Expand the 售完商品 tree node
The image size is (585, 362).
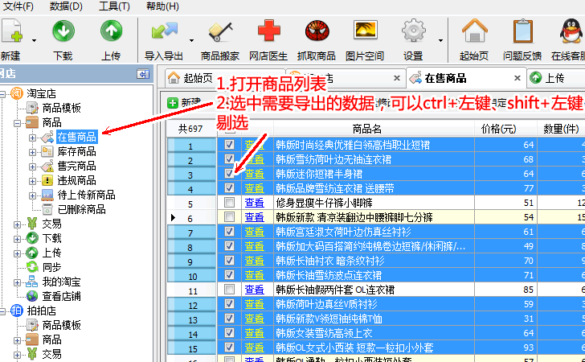pos(32,167)
